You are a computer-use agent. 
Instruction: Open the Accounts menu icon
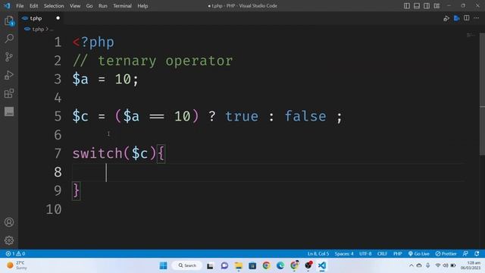[x=9, y=222]
